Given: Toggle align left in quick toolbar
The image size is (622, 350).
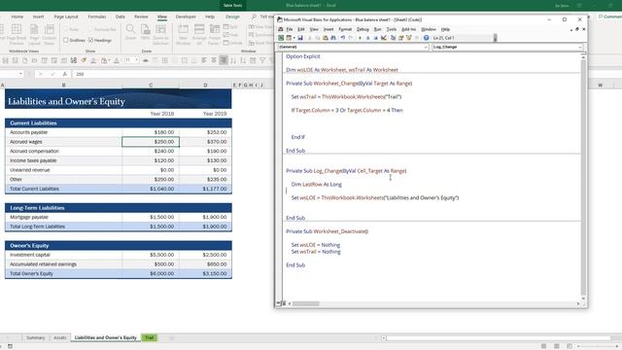Looking at the screenshot, I should (204, 60).
